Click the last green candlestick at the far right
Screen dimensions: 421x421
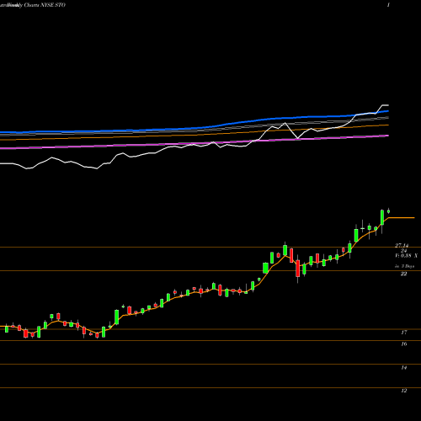388,211
